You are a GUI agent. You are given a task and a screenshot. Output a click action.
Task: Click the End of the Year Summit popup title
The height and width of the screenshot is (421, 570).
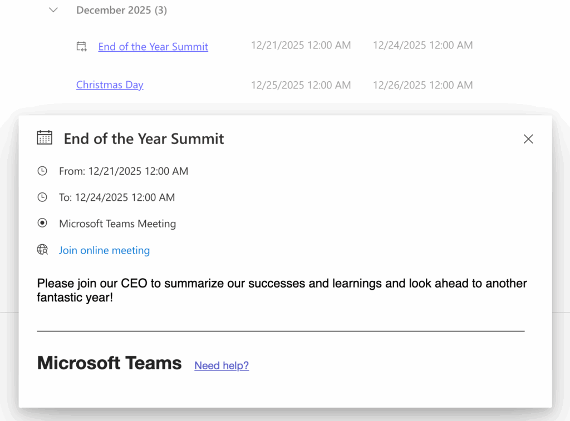[144, 138]
